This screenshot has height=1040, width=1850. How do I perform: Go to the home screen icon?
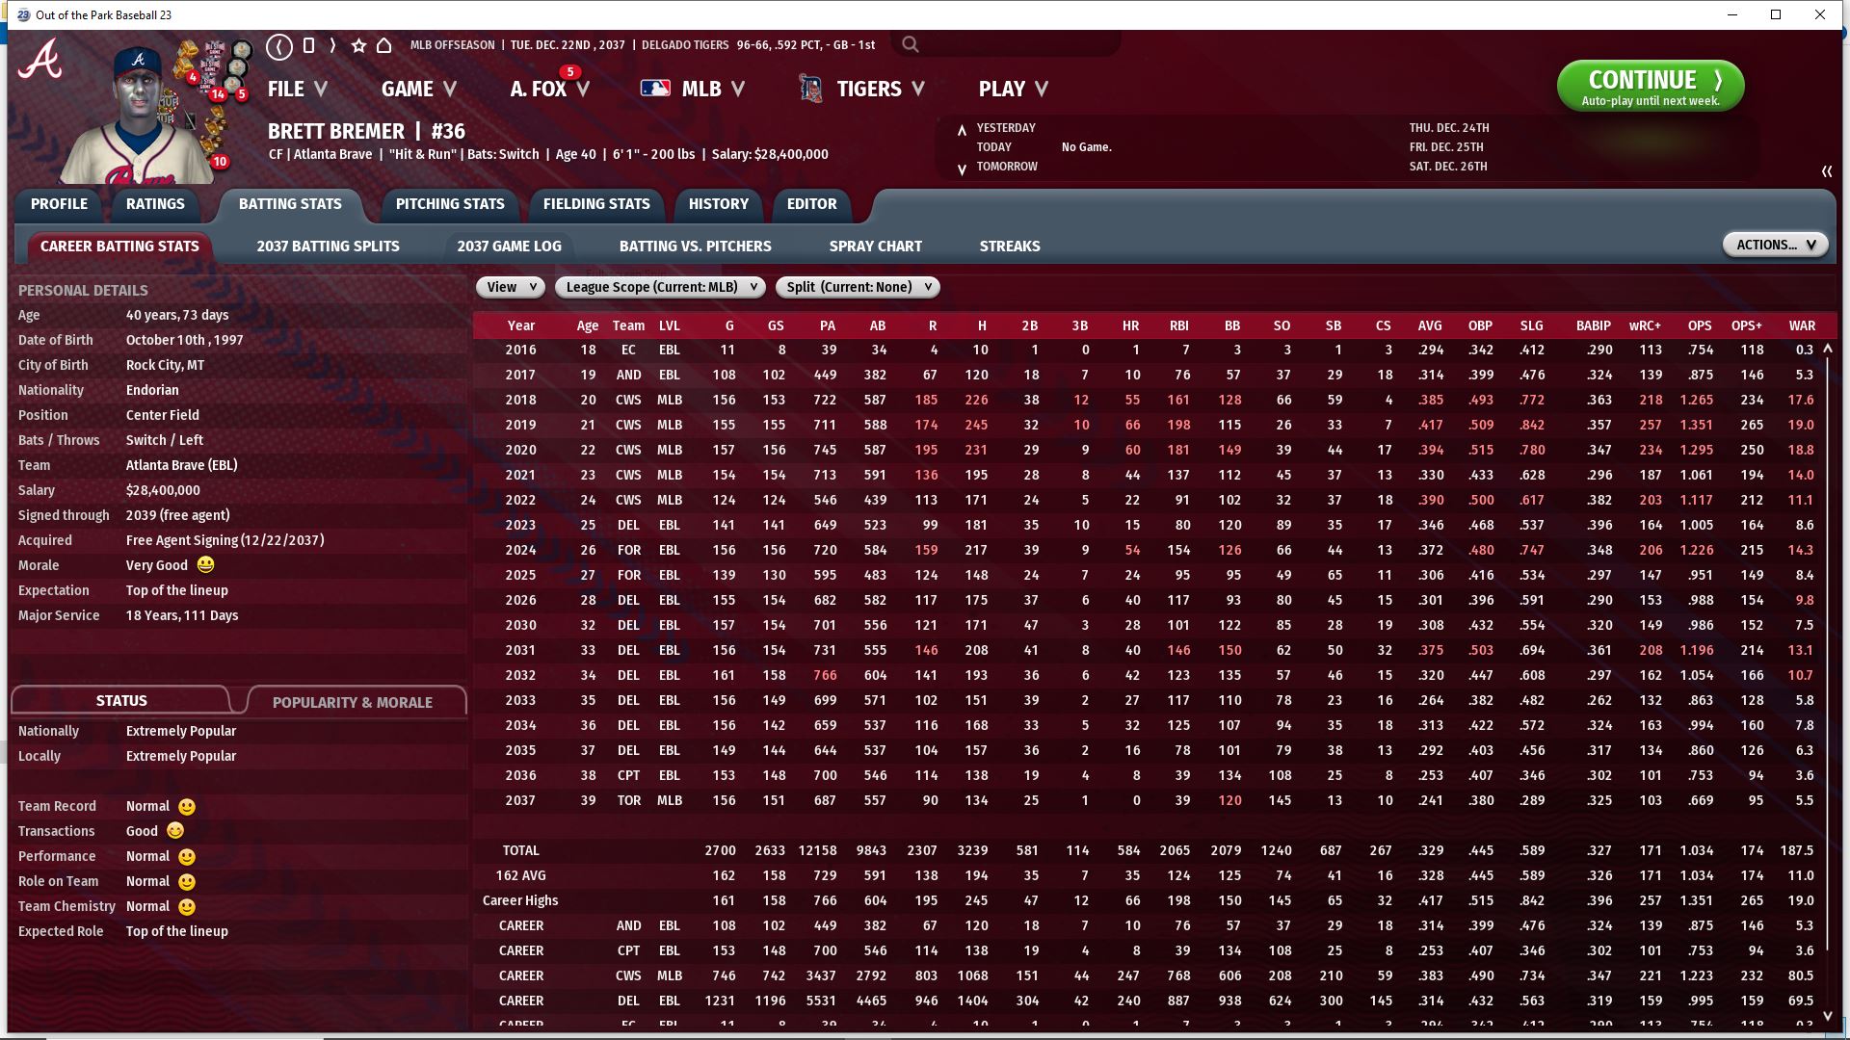click(x=383, y=45)
